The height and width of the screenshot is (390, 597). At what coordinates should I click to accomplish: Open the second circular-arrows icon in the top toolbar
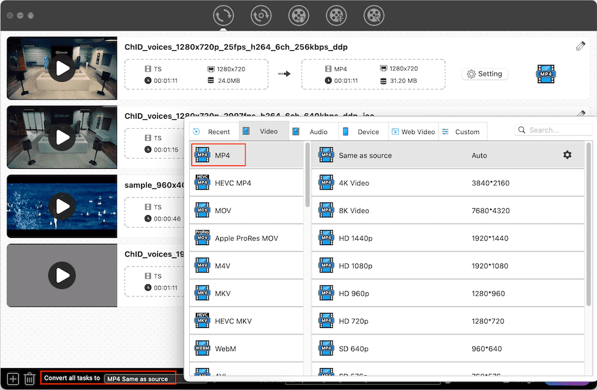(x=261, y=16)
